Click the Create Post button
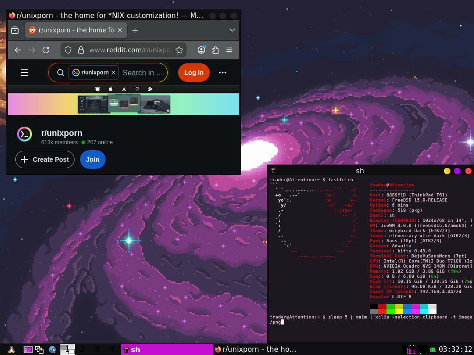 pos(45,159)
